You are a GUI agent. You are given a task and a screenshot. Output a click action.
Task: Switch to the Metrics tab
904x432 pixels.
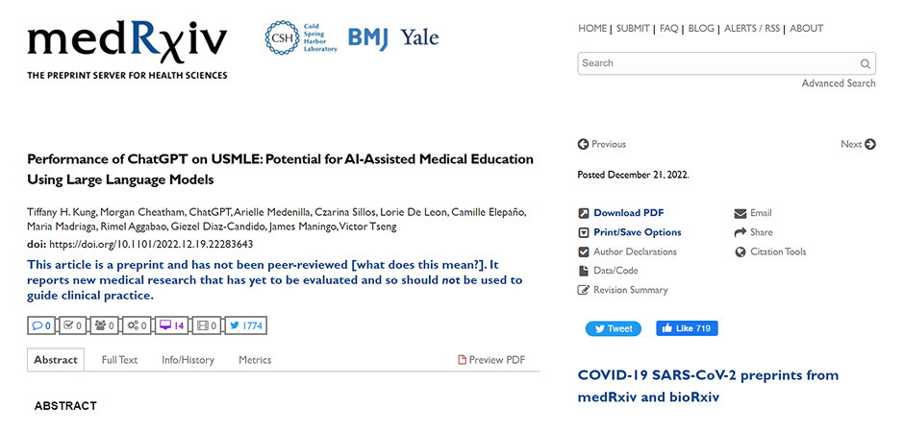click(255, 360)
